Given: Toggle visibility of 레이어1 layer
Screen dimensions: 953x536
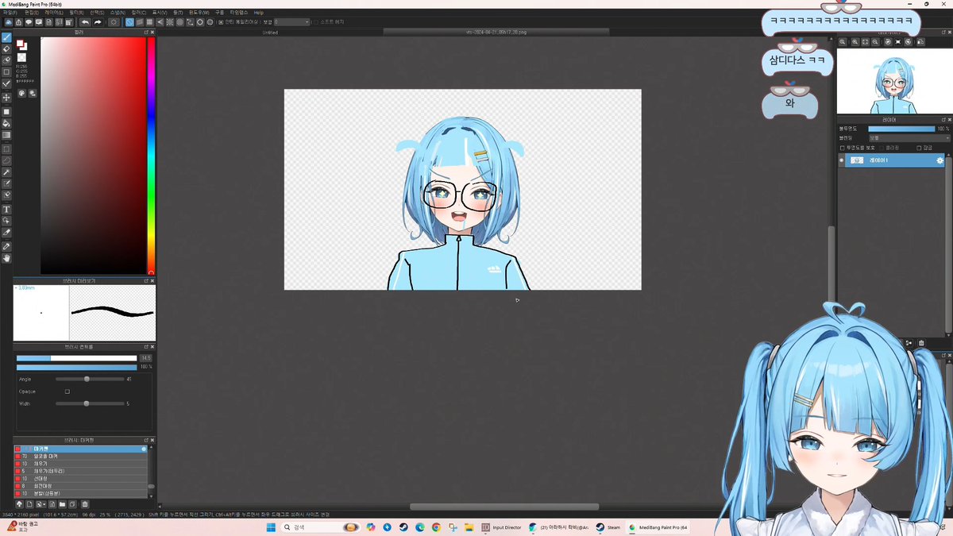Looking at the screenshot, I should 842,160.
